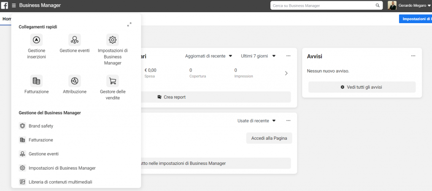Open more options beside Ultimi 7 giorni
The height and width of the screenshot is (191, 432).
click(x=288, y=56)
